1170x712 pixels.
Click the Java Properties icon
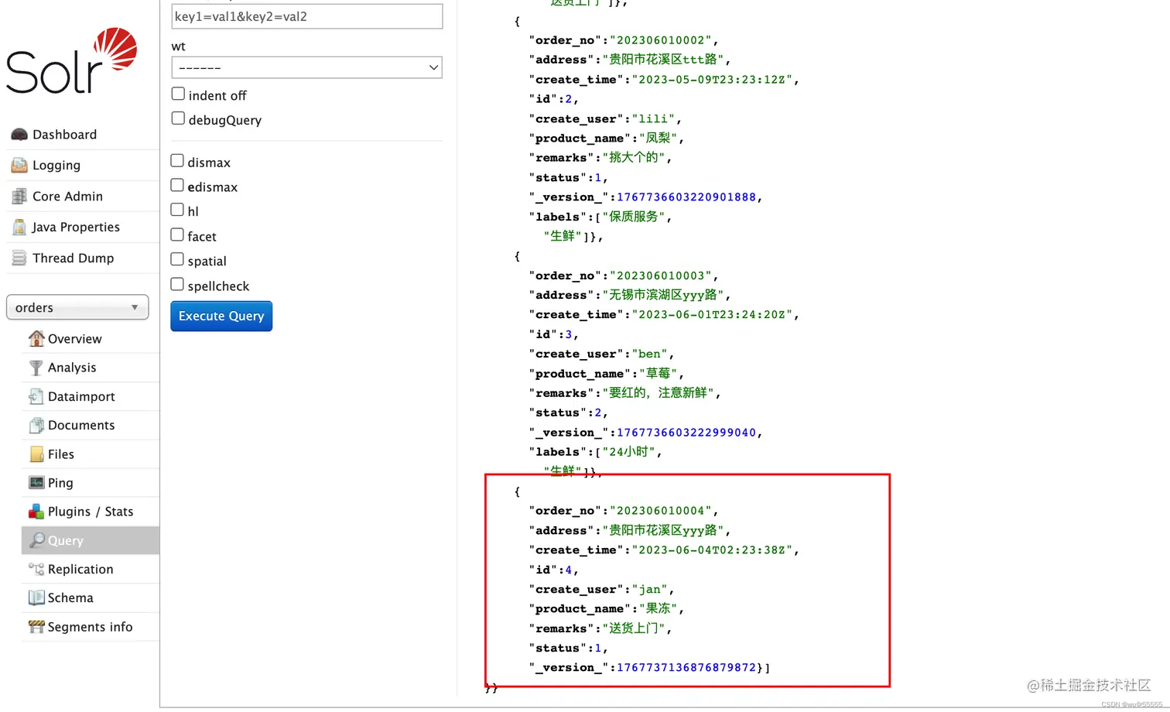pos(19,228)
